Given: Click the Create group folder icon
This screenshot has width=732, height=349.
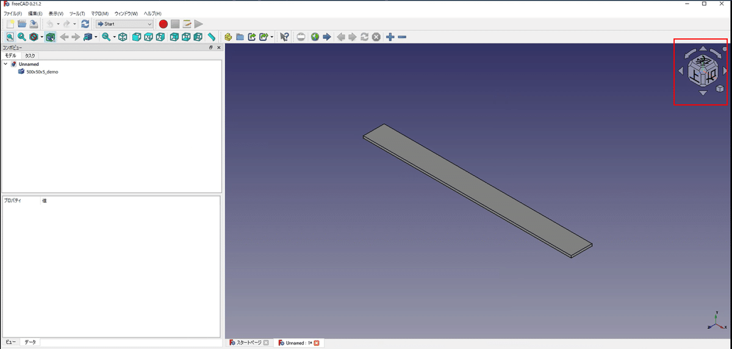Looking at the screenshot, I should tap(240, 37).
